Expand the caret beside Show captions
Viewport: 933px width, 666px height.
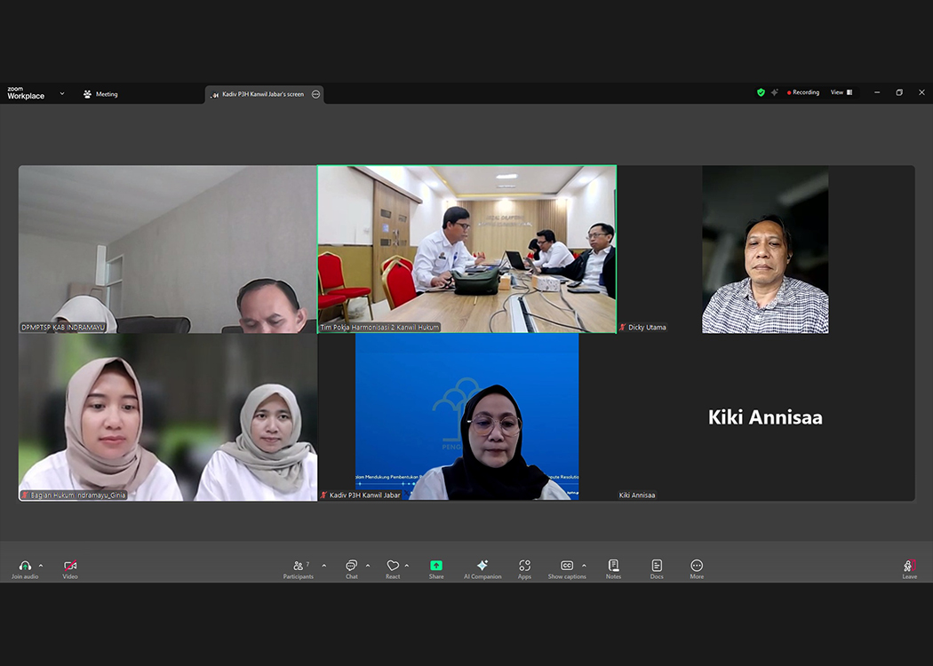tap(584, 565)
